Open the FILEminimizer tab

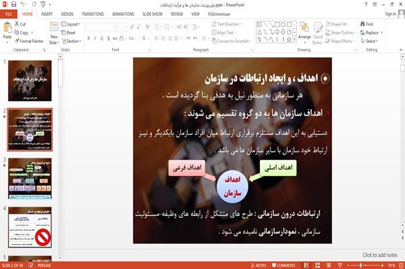(x=219, y=14)
